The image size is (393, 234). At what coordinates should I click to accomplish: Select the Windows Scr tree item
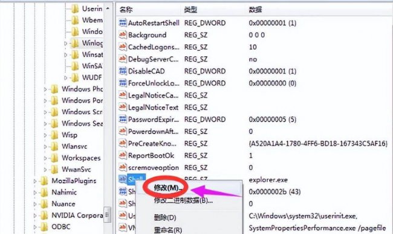click(x=82, y=112)
